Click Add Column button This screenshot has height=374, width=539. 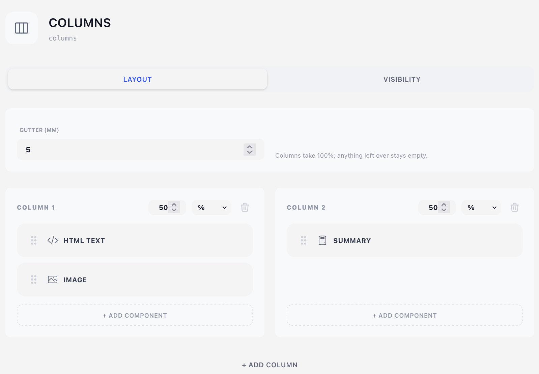270,365
